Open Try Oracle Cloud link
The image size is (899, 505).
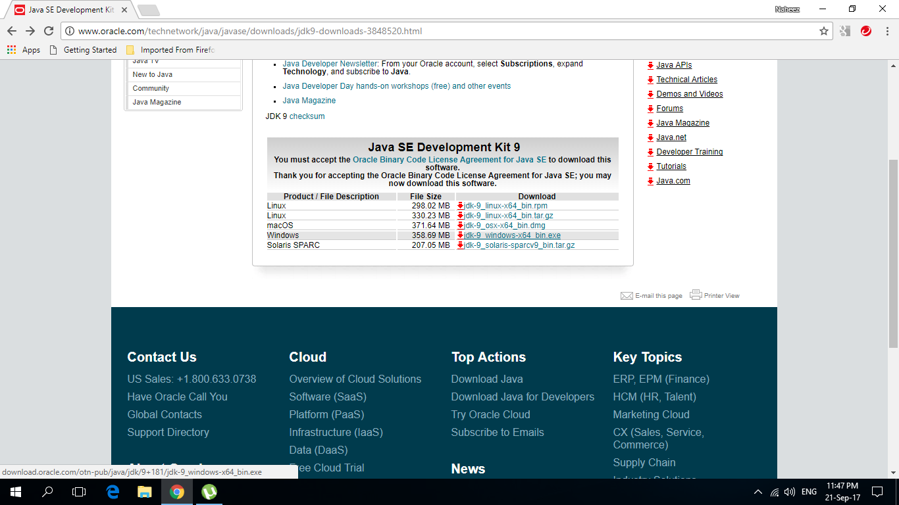pos(490,414)
